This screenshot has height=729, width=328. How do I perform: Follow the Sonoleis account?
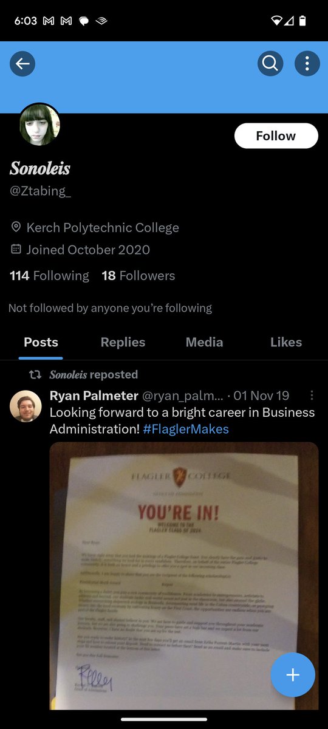pyautogui.click(x=276, y=136)
